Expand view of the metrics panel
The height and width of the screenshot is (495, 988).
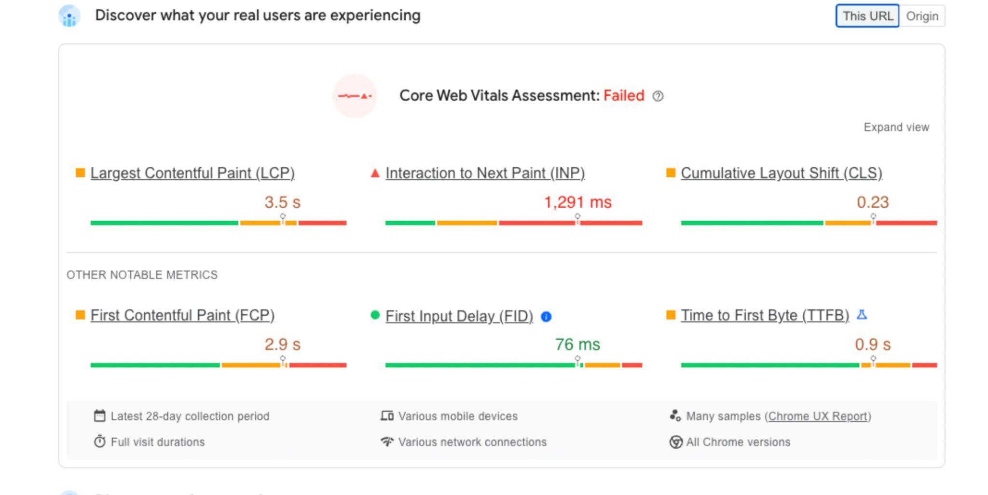click(896, 127)
